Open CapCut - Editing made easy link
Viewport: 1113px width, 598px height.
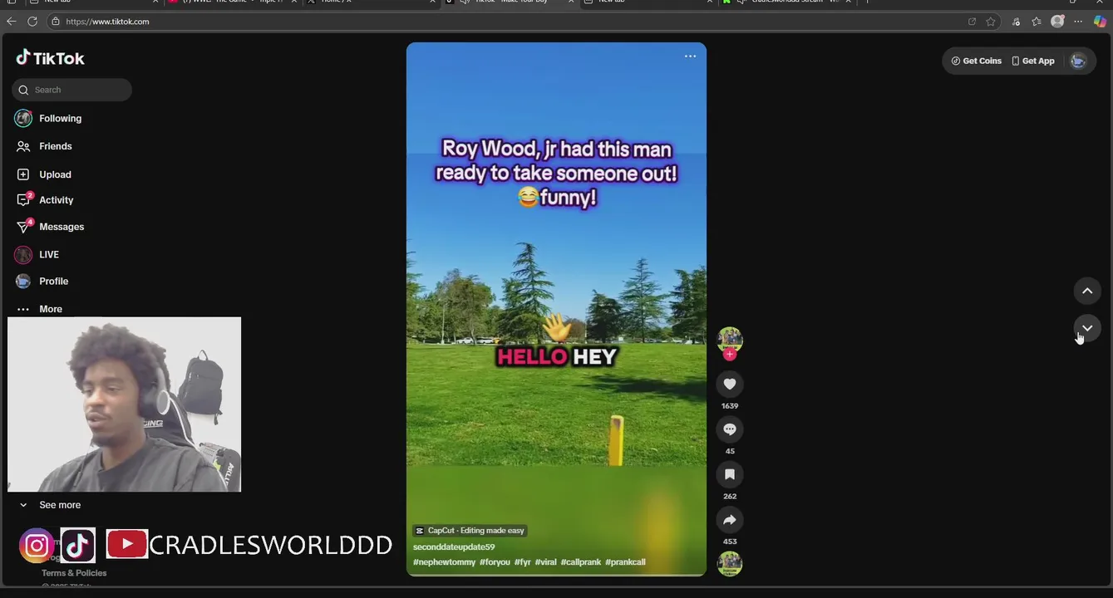pyautogui.click(x=470, y=531)
